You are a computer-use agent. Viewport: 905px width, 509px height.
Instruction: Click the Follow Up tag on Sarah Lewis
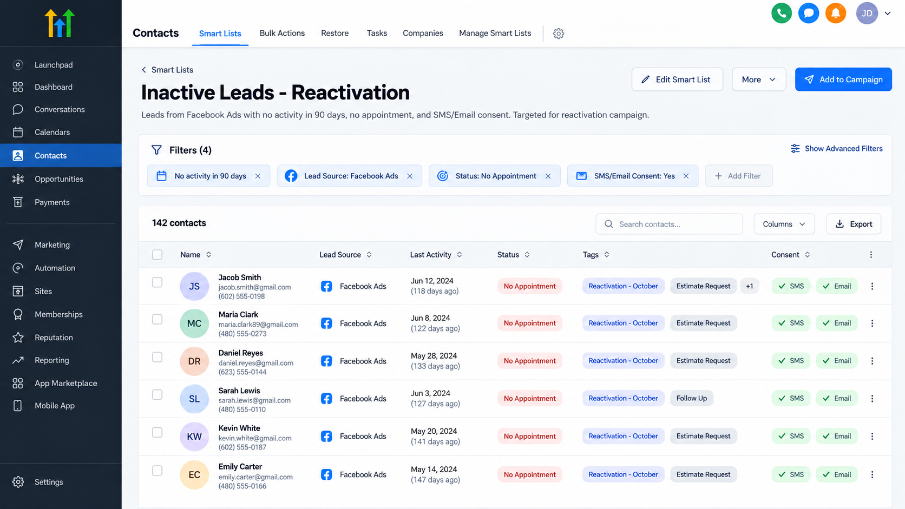click(692, 399)
